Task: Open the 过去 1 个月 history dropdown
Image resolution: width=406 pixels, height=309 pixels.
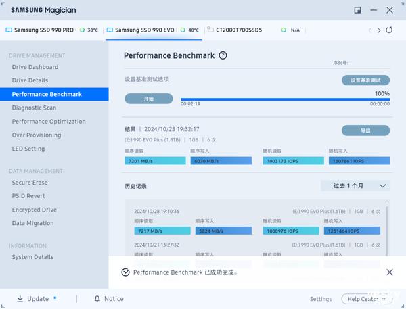Action: [355, 185]
